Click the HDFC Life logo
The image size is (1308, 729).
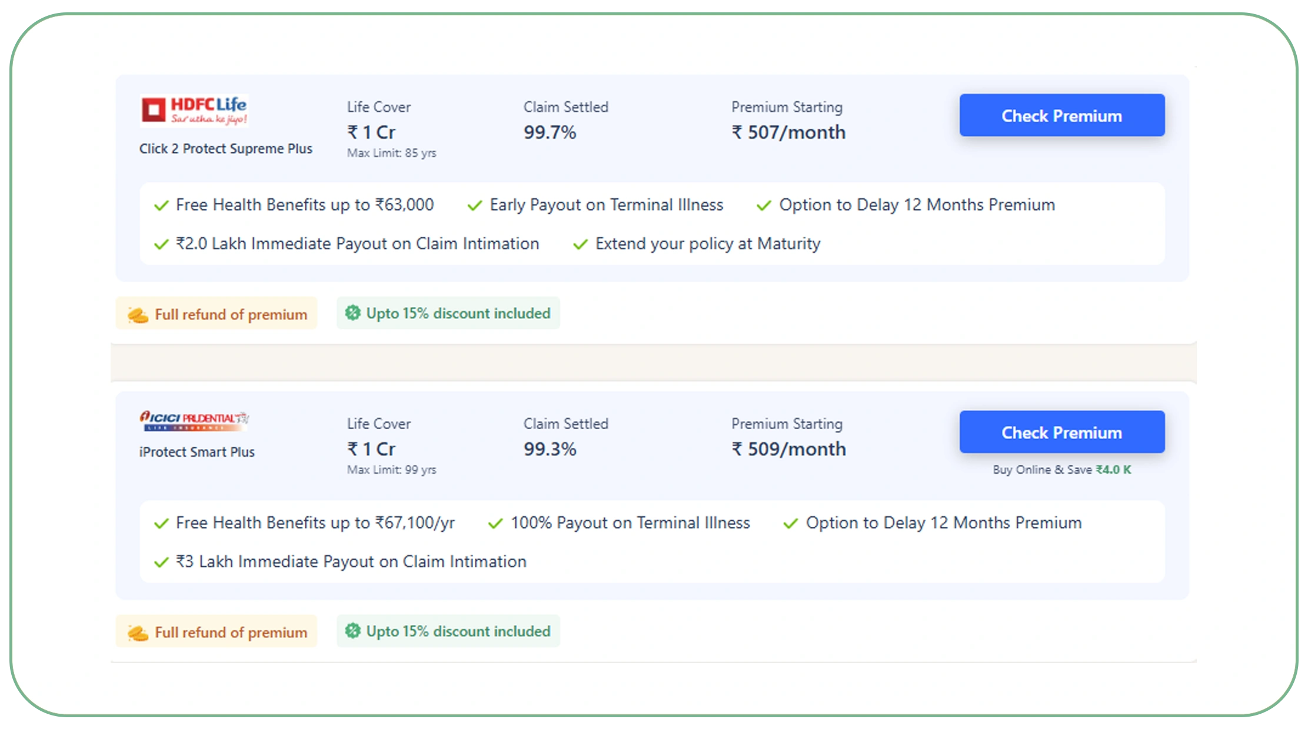pyautogui.click(x=195, y=111)
